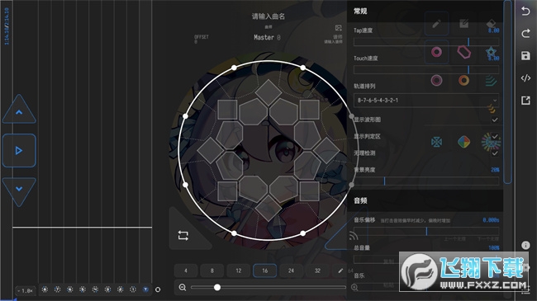Toggle lane 6 icon in bottom bar
This screenshot has height=301, width=537.
click(70, 289)
